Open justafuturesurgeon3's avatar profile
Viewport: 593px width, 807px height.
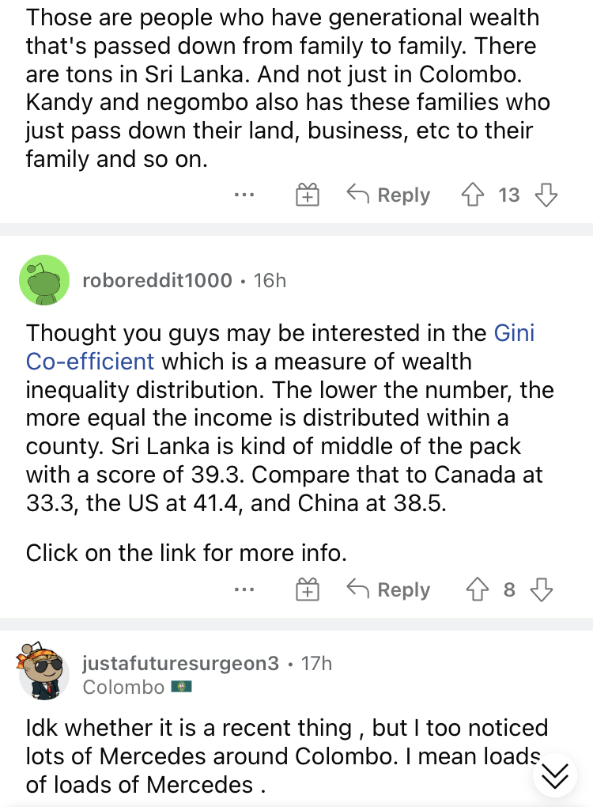pos(43,671)
